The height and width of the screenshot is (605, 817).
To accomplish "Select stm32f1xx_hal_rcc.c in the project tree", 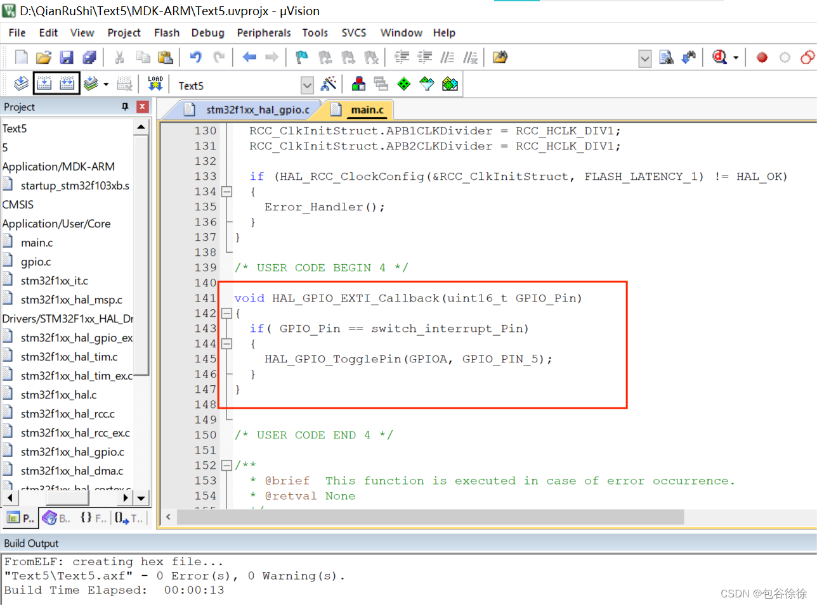I will click(68, 414).
